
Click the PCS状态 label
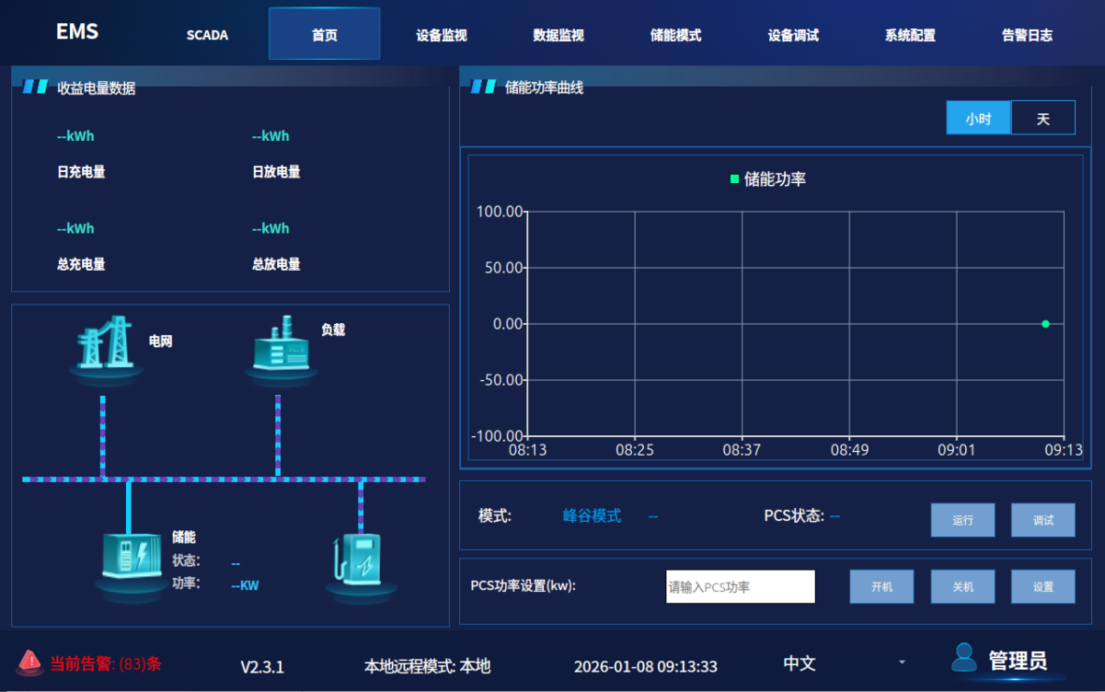click(x=794, y=515)
